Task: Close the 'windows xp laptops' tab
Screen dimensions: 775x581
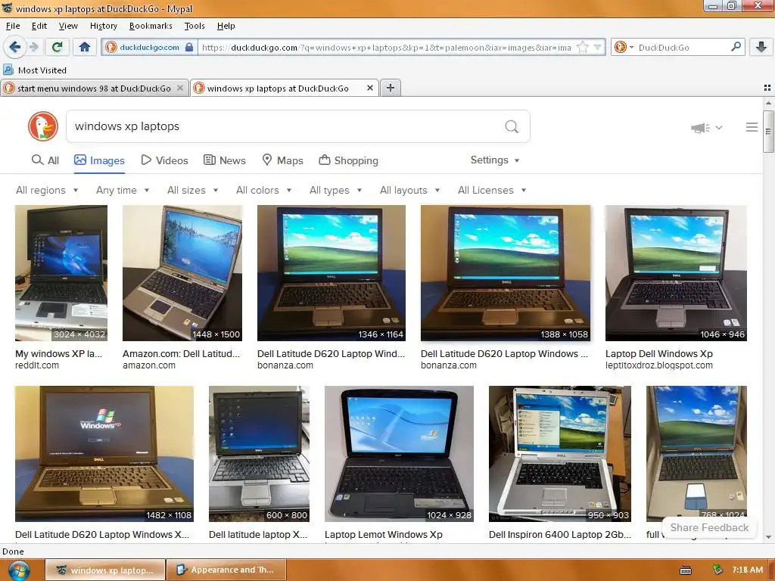Action: coord(369,88)
